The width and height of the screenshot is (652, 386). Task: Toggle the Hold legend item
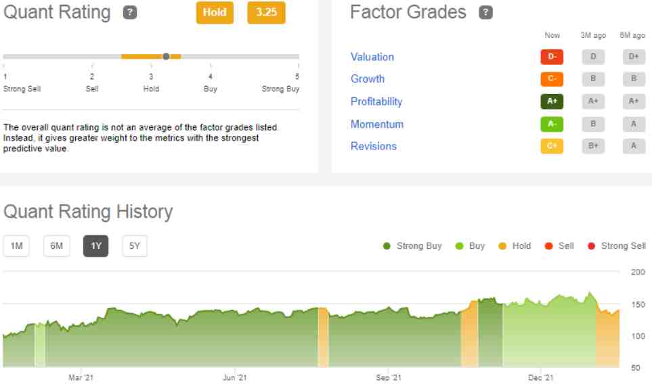point(515,246)
